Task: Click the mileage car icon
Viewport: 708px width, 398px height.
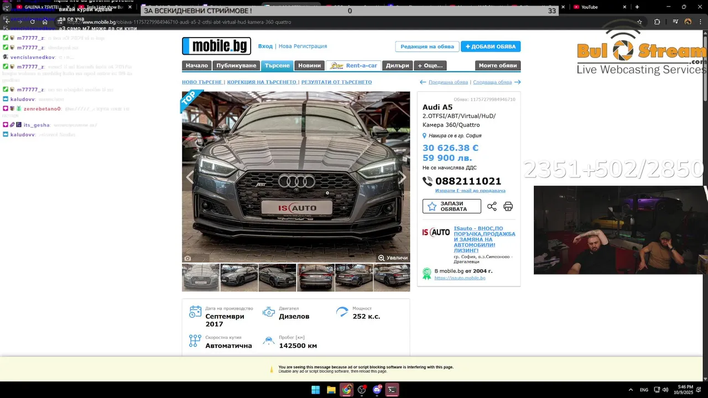Action: coord(268,341)
